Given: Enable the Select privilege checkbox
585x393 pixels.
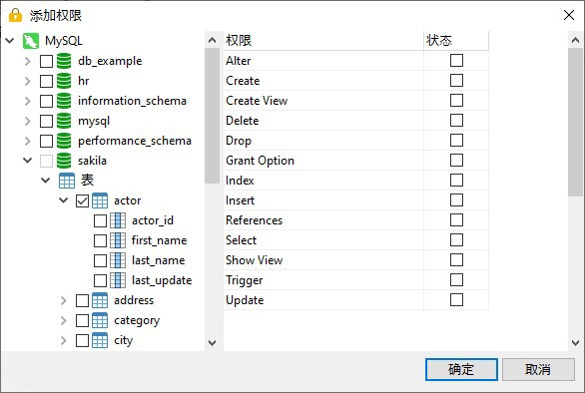Looking at the screenshot, I should [456, 240].
